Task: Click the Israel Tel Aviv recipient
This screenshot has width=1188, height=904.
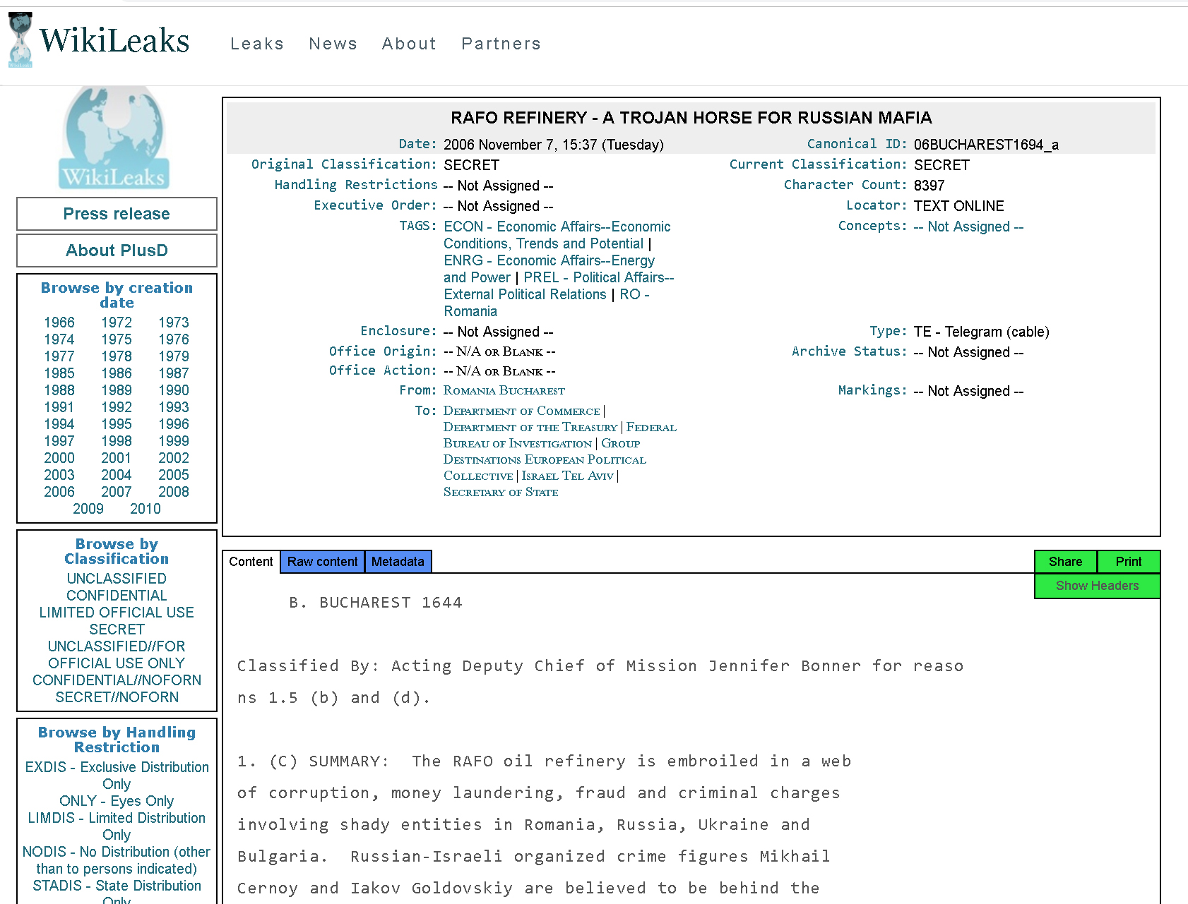Action: (567, 476)
